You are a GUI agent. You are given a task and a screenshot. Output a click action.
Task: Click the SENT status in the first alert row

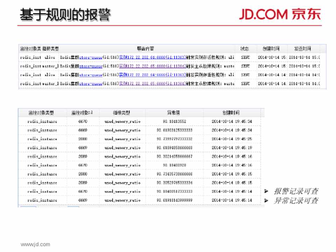click(x=245, y=57)
